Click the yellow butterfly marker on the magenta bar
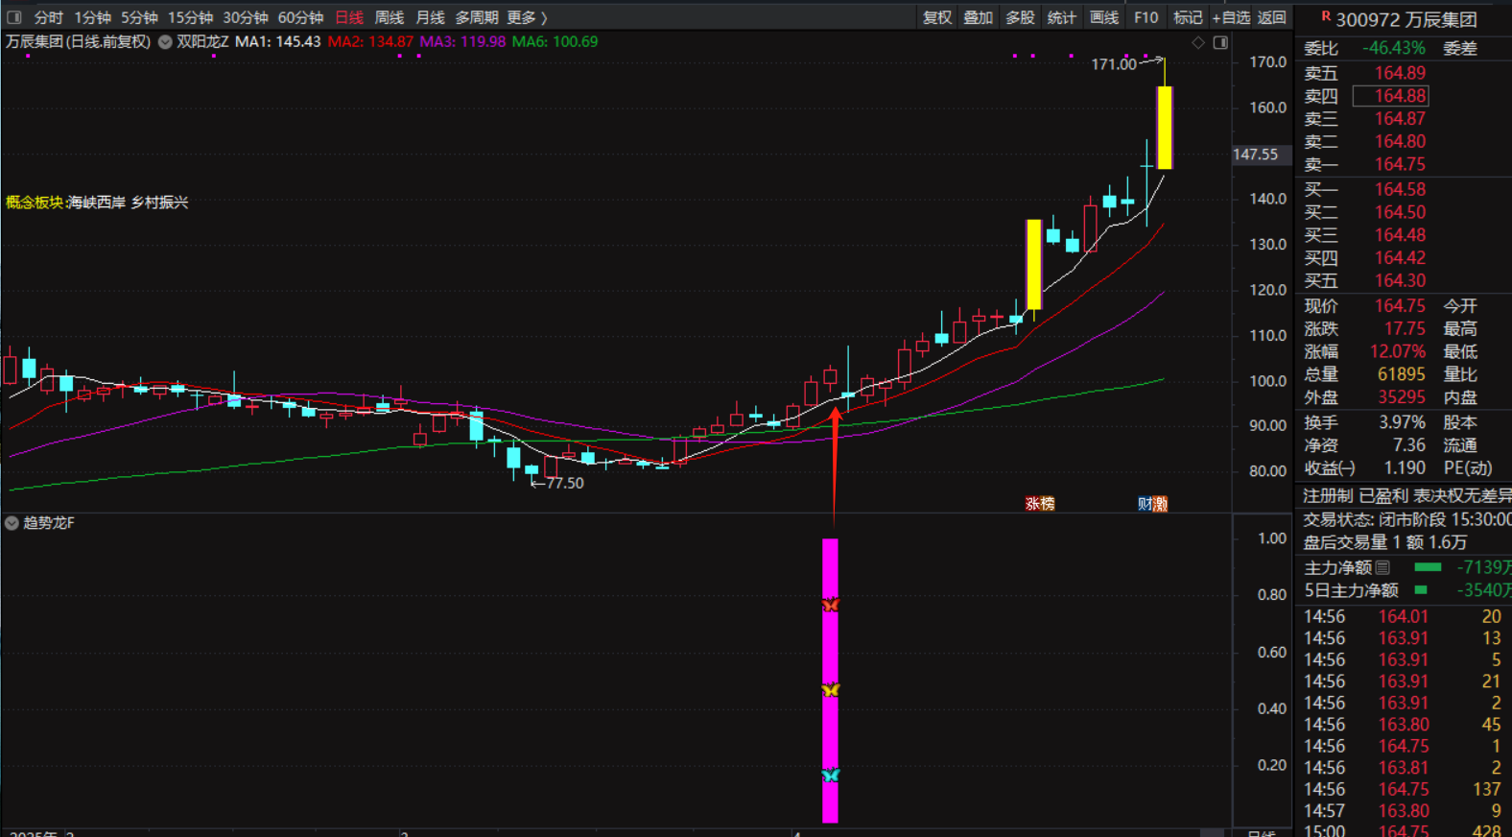The width and height of the screenshot is (1512, 837). click(831, 690)
